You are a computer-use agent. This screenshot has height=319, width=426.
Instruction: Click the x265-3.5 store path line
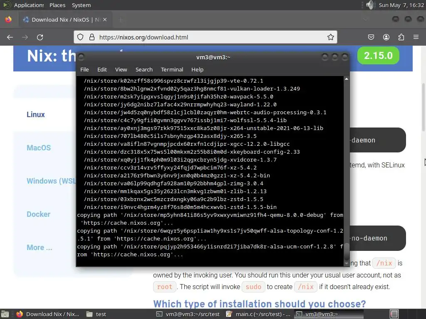[170, 136]
